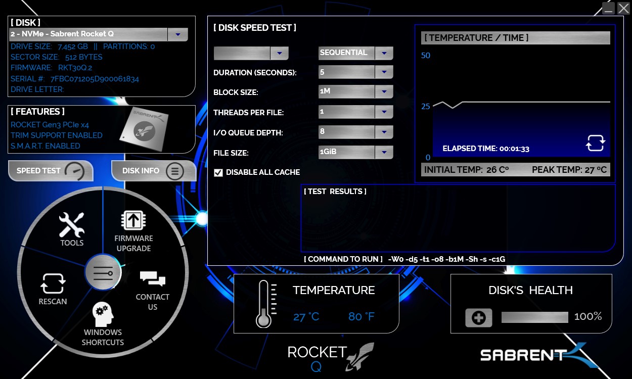Click S.M.A.R.T. ENABLED text
Viewport: 632px width, 379px height.
(x=46, y=146)
